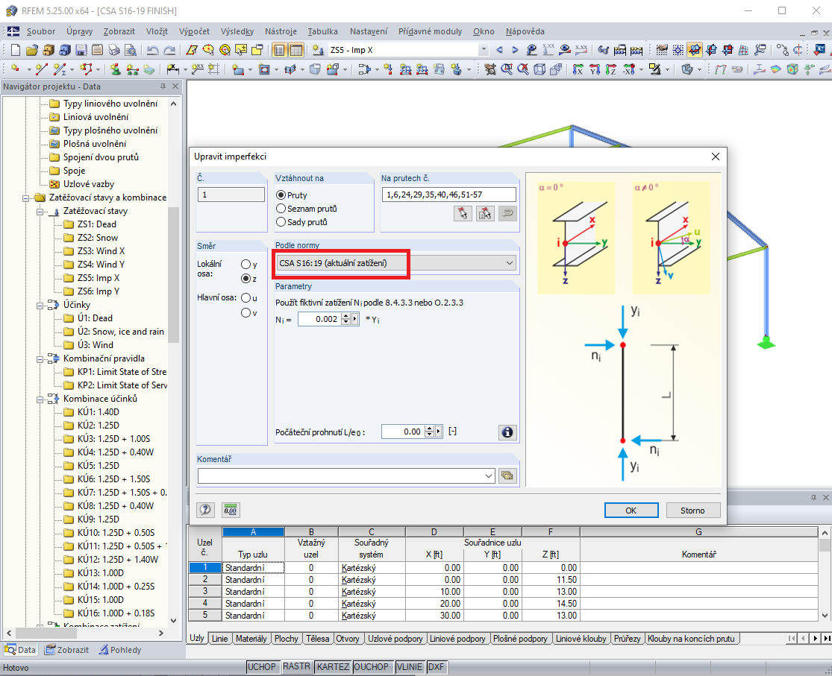Toggle the table display icon in toolbar
The image size is (832, 676).
click(x=296, y=50)
